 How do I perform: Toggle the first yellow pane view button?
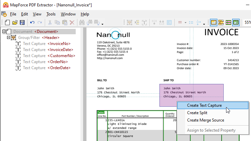[213, 22]
